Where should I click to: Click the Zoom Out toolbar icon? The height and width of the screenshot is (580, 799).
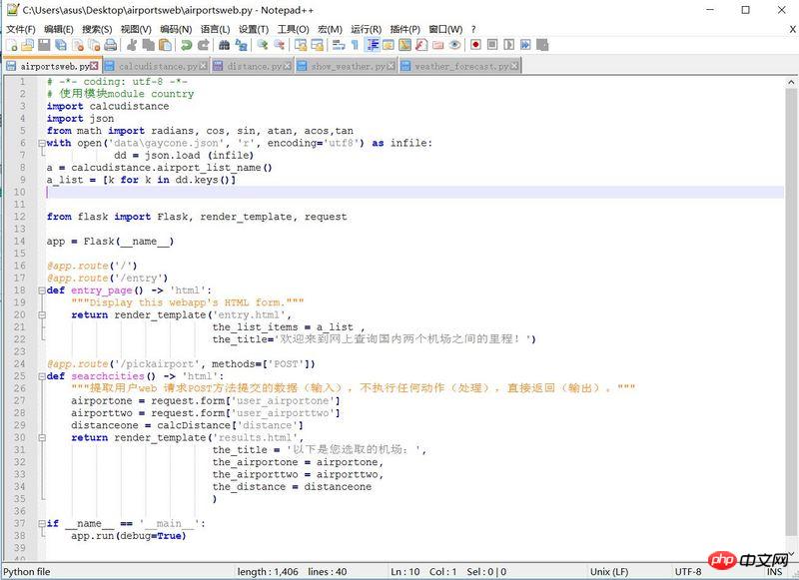(x=280, y=45)
